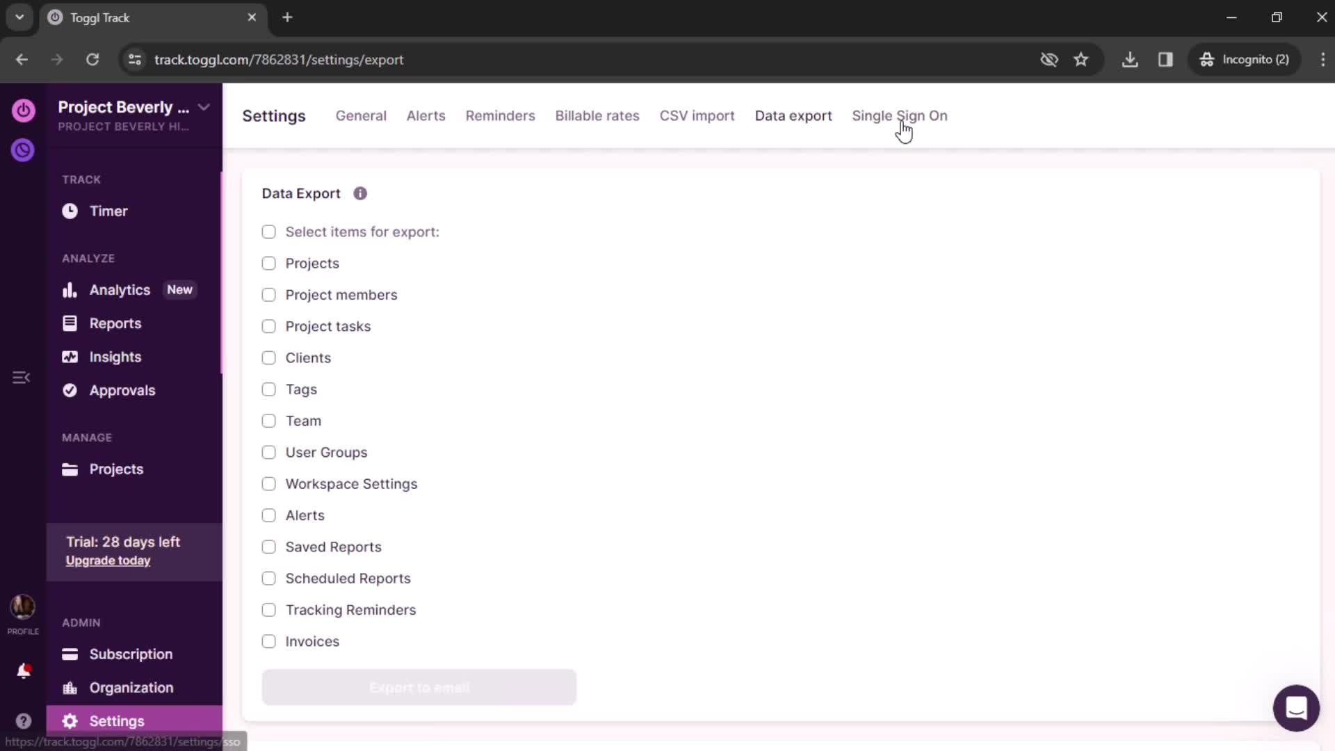Viewport: 1335px width, 751px height.
Task: Click Organization under Admin section
Action: tap(131, 687)
